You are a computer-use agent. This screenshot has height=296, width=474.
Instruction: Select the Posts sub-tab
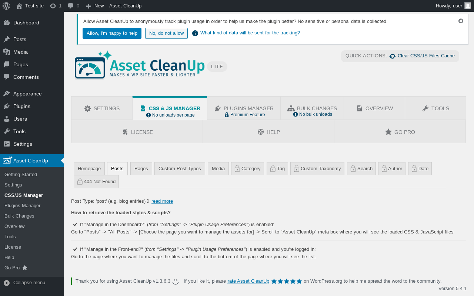117,169
